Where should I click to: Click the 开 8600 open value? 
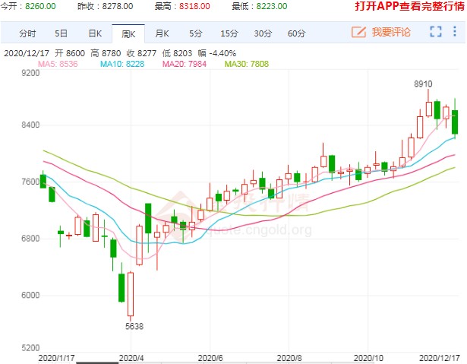coord(70,53)
